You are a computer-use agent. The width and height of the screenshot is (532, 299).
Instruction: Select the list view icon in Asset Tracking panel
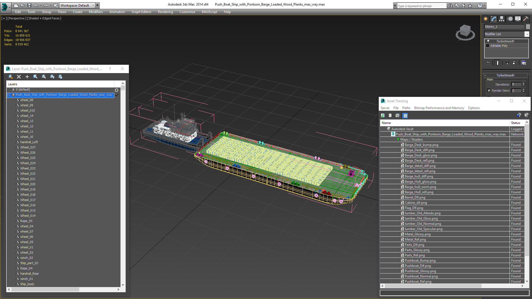pos(390,115)
